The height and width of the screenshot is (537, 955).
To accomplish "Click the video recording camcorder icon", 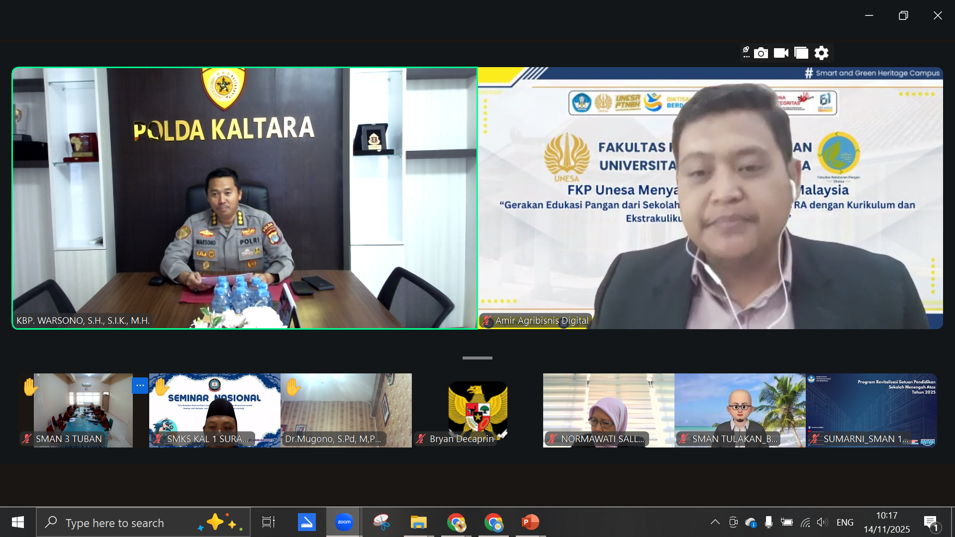I will tap(781, 53).
